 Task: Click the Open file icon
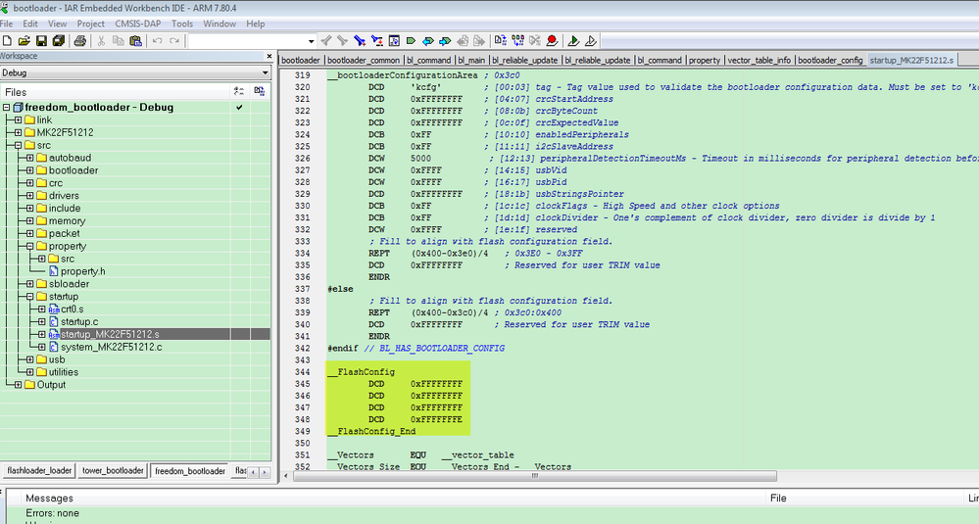(24, 41)
